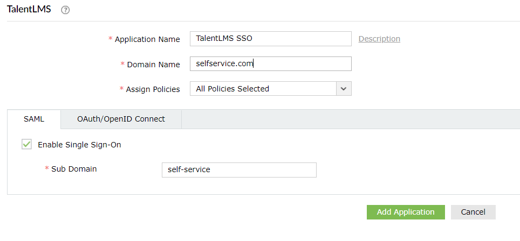
Task: Open the Description link
Action: 379,39
